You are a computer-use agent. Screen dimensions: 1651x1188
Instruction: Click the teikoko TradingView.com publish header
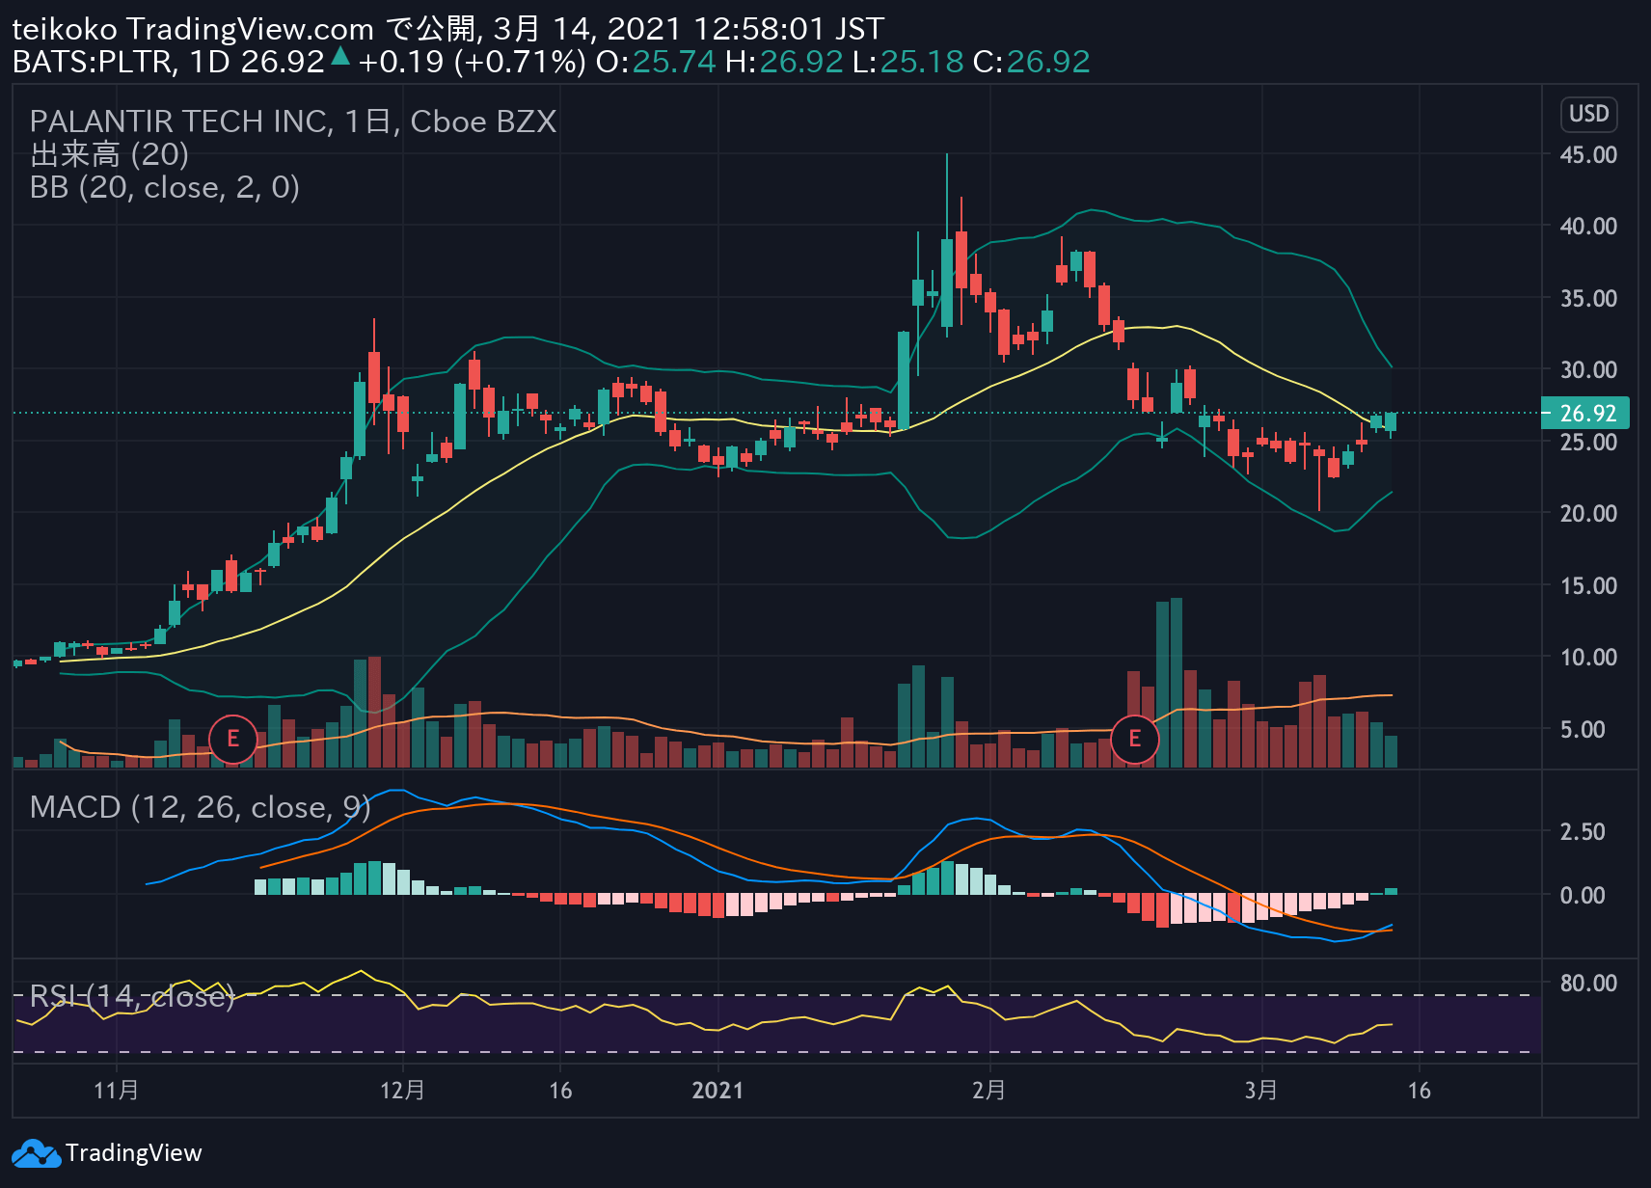448,29
